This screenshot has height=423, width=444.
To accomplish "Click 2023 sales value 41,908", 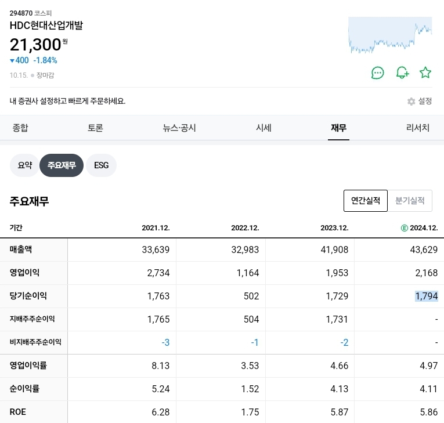I will coord(334,250).
